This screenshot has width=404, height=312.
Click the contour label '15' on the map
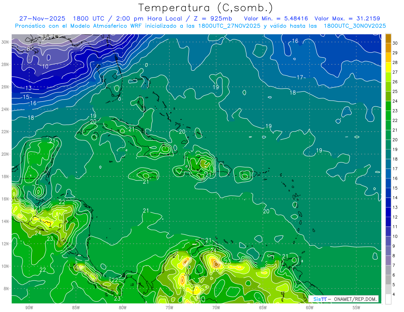coord(26,97)
